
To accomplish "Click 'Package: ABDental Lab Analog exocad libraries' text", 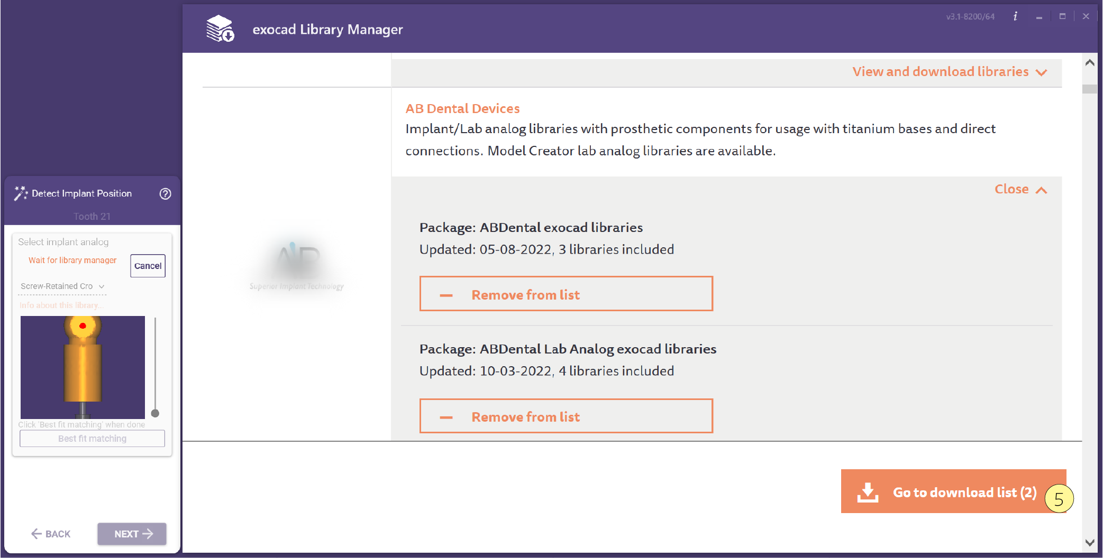I will pyautogui.click(x=568, y=349).
